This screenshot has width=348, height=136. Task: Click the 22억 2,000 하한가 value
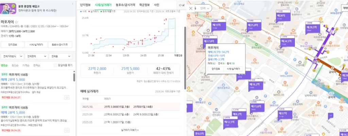tap(97, 69)
